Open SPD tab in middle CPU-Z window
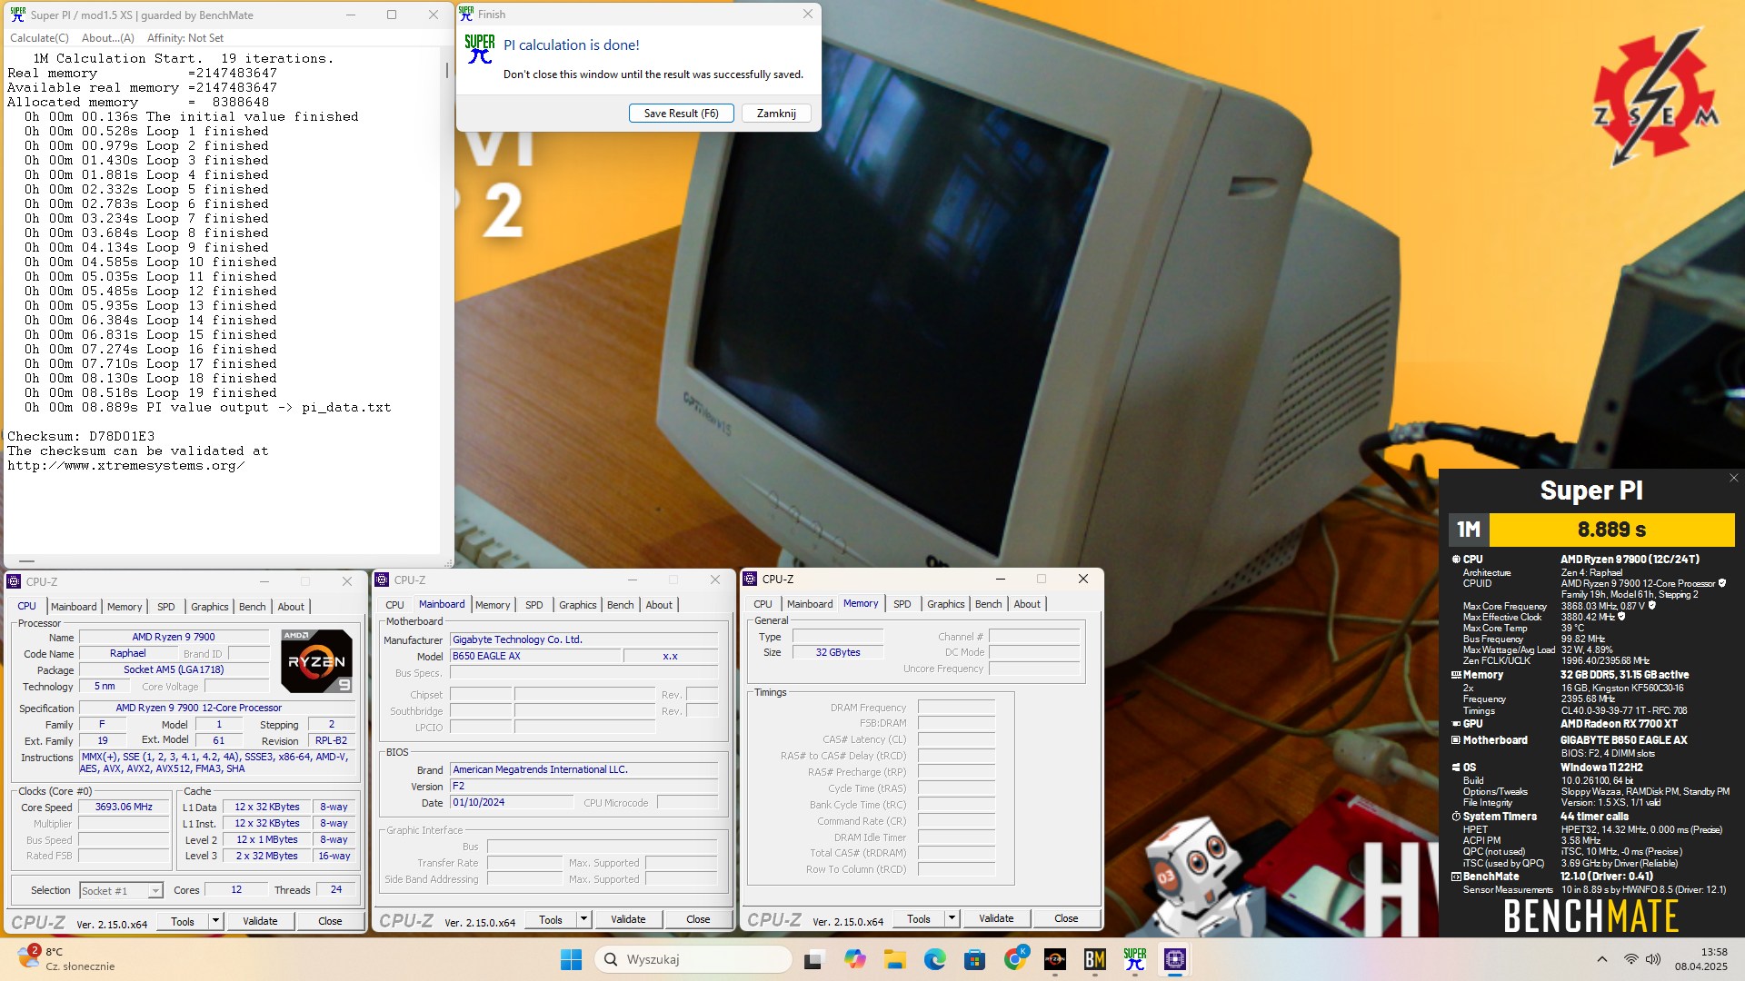The width and height of the screenshot is (1745, 981). coord(533,605)
